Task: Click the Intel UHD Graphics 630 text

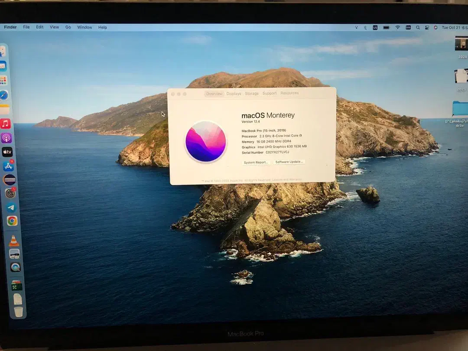Action: 282,146
